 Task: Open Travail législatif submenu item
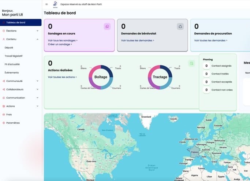point(14,56)
